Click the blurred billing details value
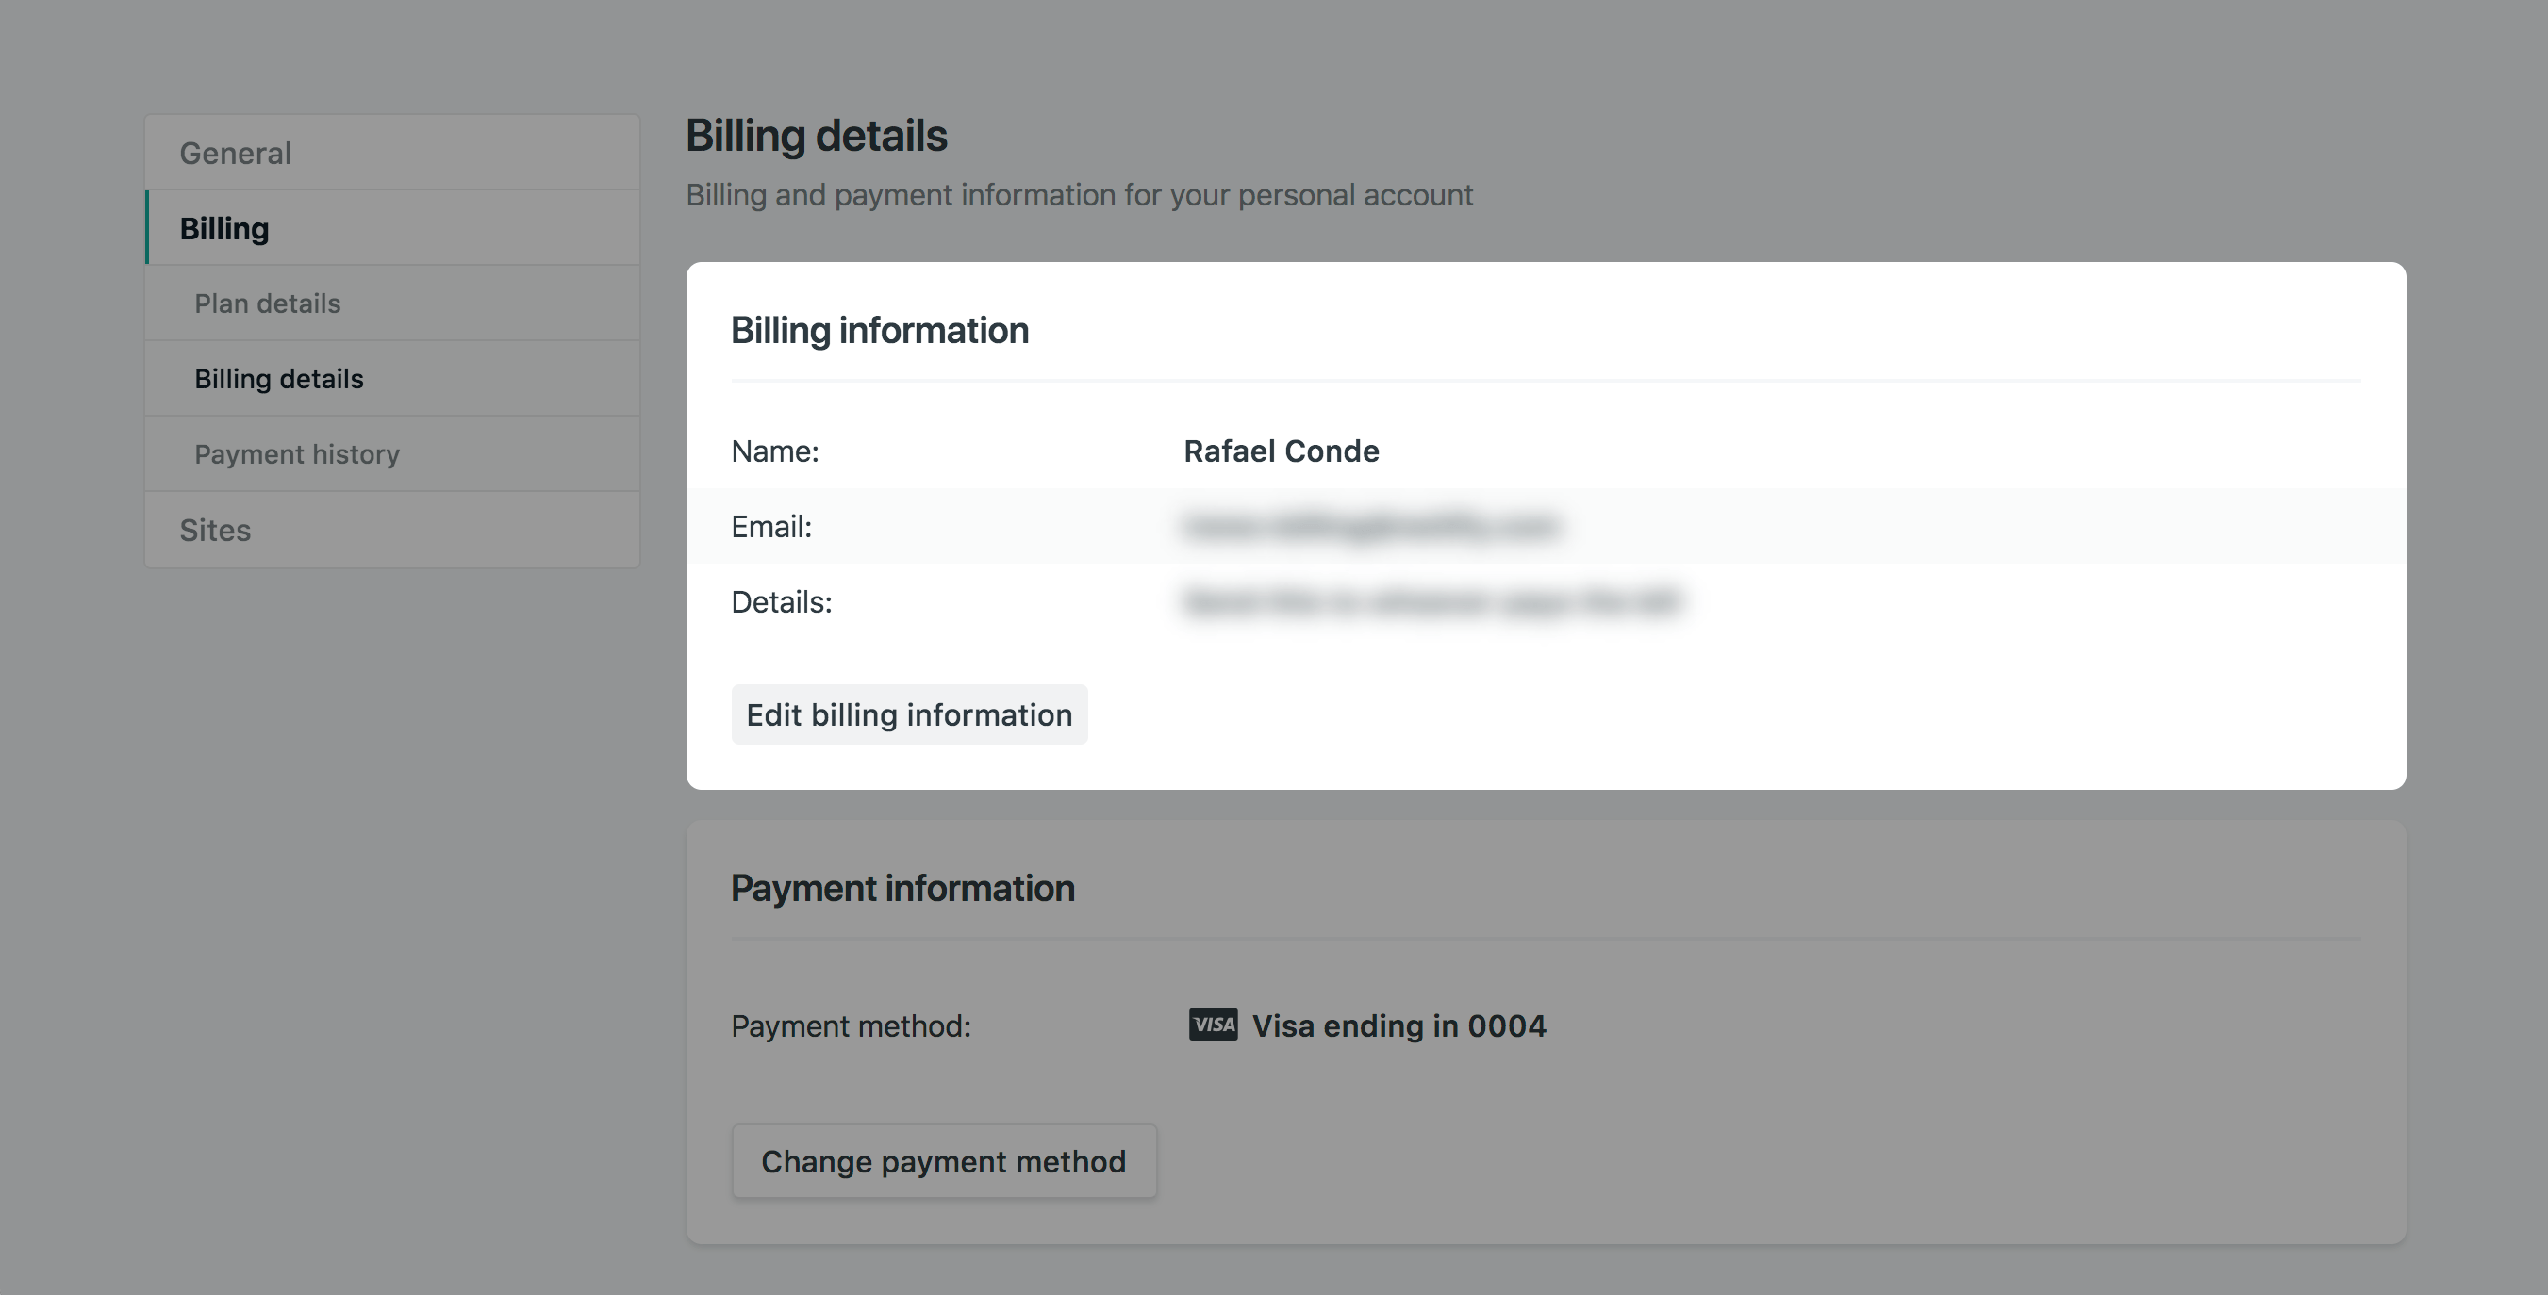 1431,602
